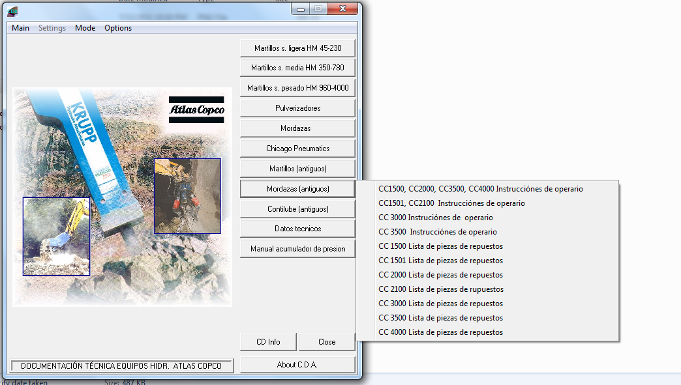Select CC 4000 Lista de piezas de repuestos
Screen dimensions: 681x385
pyautogui.click(x=487, y=332)
